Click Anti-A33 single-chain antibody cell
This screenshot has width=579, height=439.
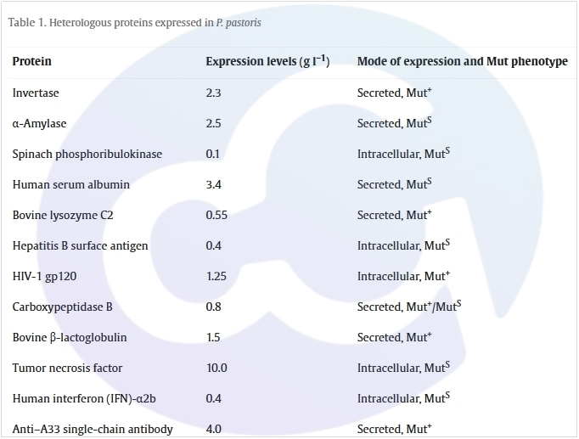(x=92, y=429)
